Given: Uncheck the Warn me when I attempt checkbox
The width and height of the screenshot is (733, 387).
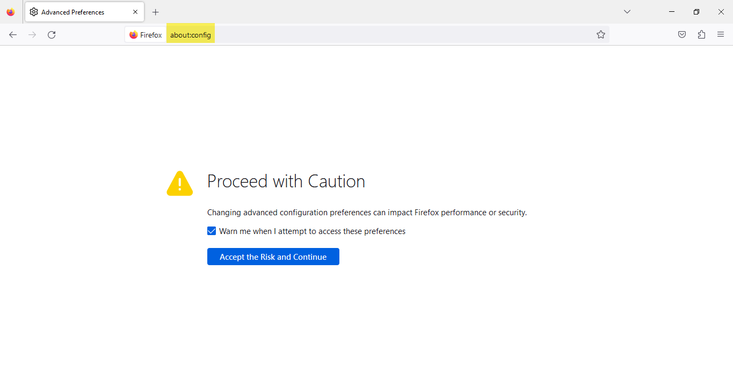Looking at the screenshot, I should click(x=212, y=231).
